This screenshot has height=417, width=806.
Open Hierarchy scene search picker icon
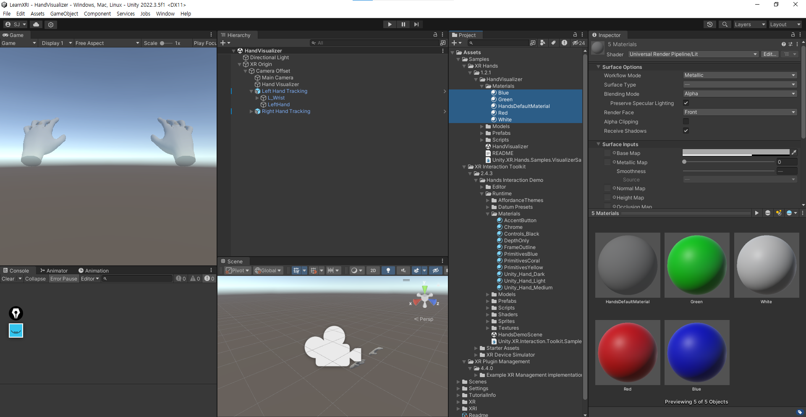pos(442,43)
